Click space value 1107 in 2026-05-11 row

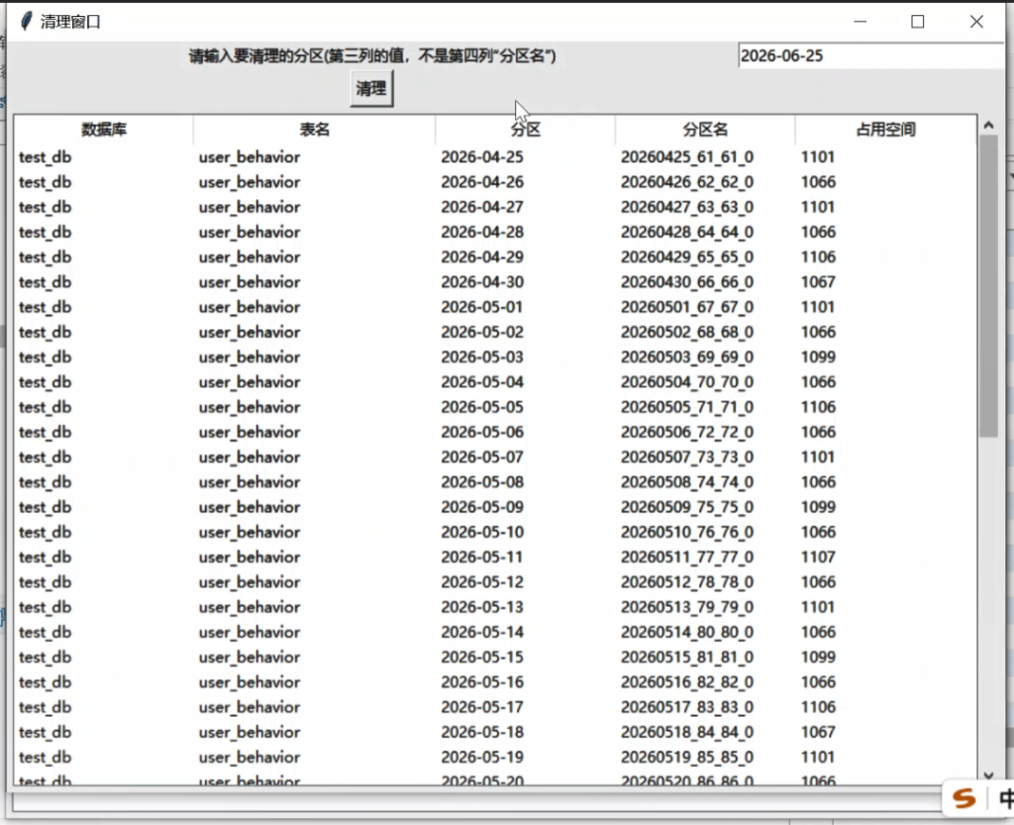[x=818, y=558]
